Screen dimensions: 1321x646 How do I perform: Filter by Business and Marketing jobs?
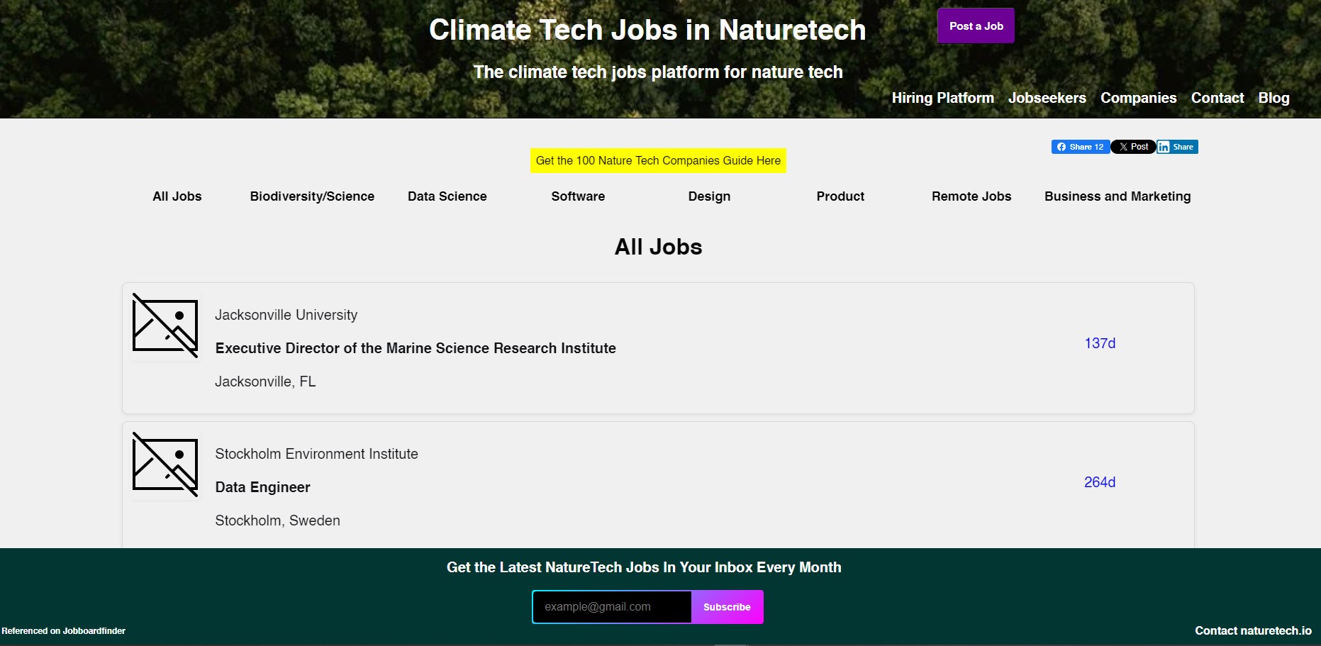(x=1117, y=196)
